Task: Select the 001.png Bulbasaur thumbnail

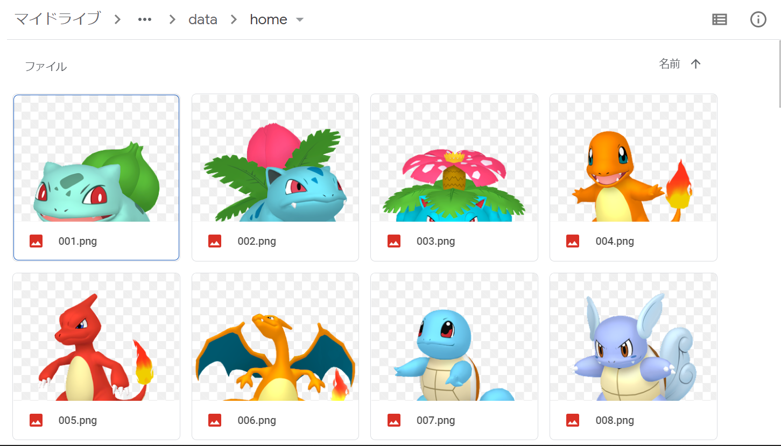Action: [x=96, y=158]
